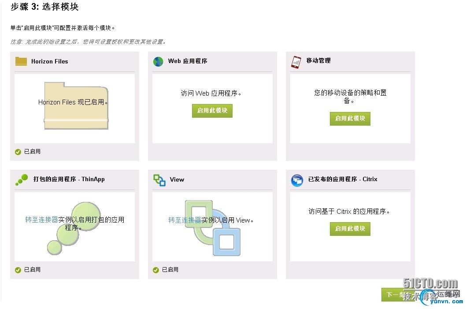Click the 移动管理 phone icon

pyautogui.click(x=296, y=61)
